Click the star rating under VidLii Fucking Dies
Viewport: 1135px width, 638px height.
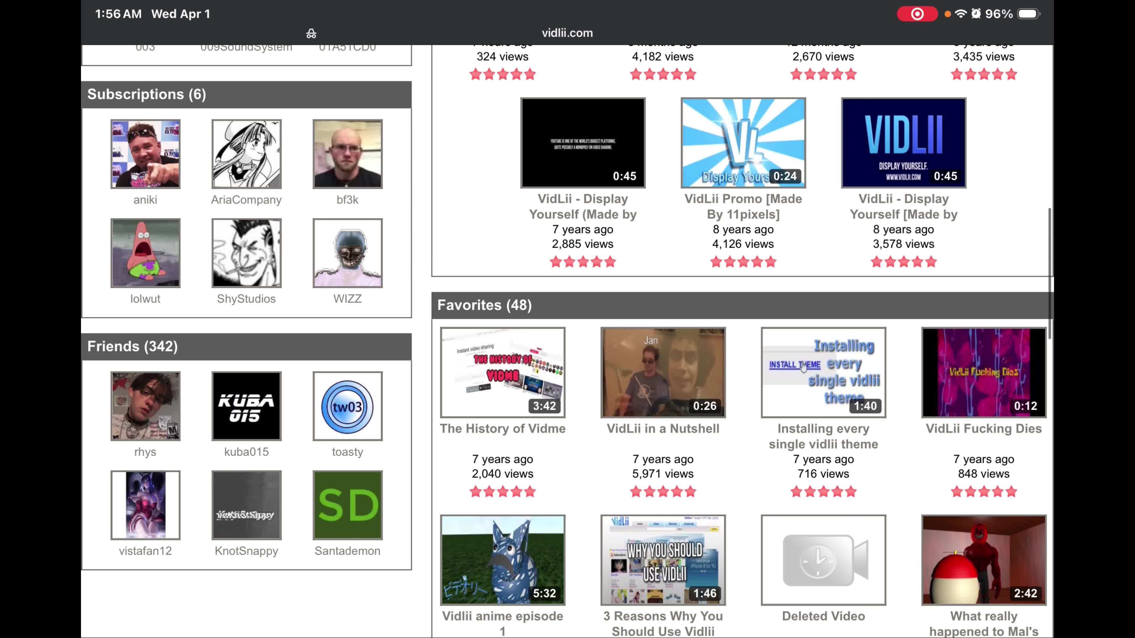(x=983, y=491)
